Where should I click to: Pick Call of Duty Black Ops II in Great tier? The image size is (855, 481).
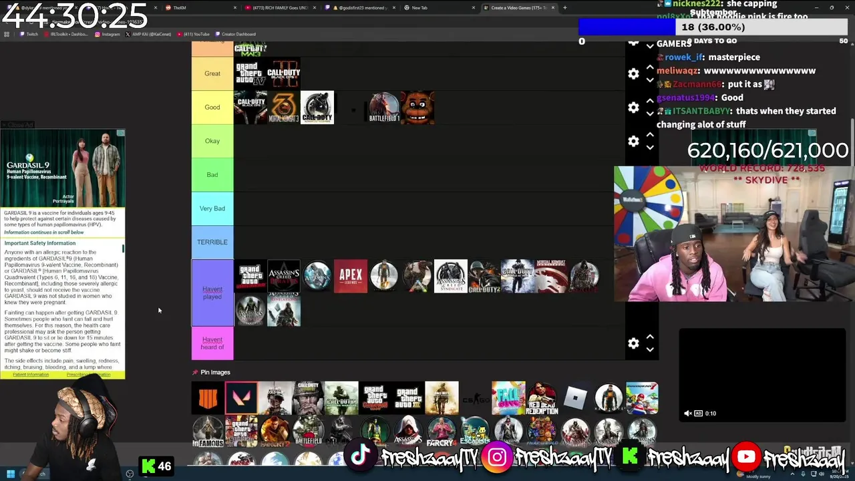click(x=284, y=73)
